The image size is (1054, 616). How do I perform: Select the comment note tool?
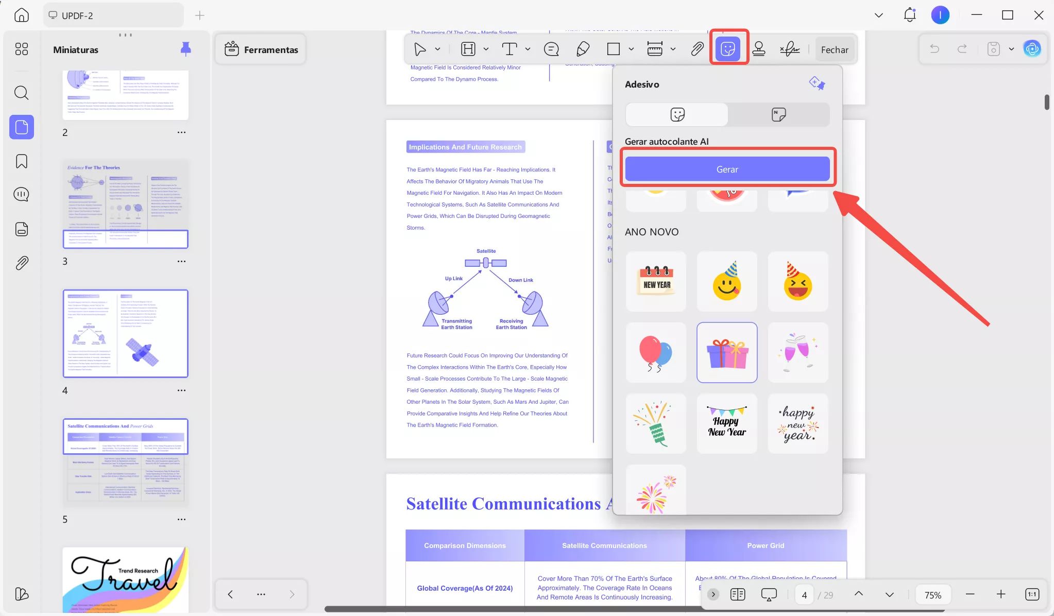pyautogui.click(x=551, y=49)
